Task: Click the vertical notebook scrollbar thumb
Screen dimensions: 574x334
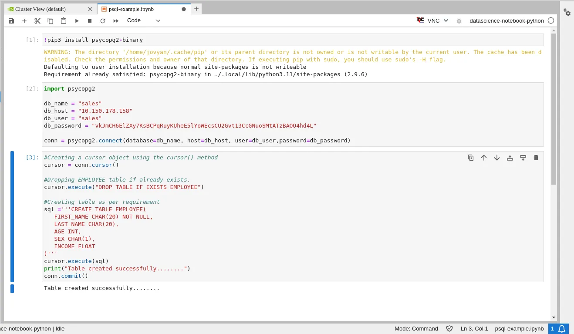Action: click(x=554, y=109)
